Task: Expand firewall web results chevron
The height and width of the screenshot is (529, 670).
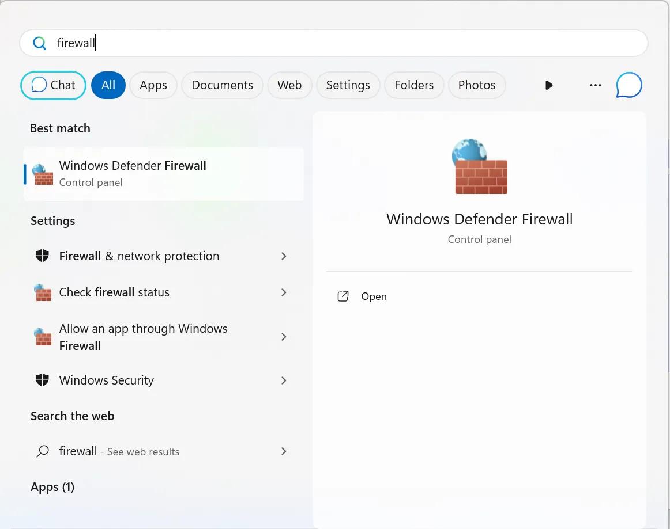Action: click(x=284, y=451)
